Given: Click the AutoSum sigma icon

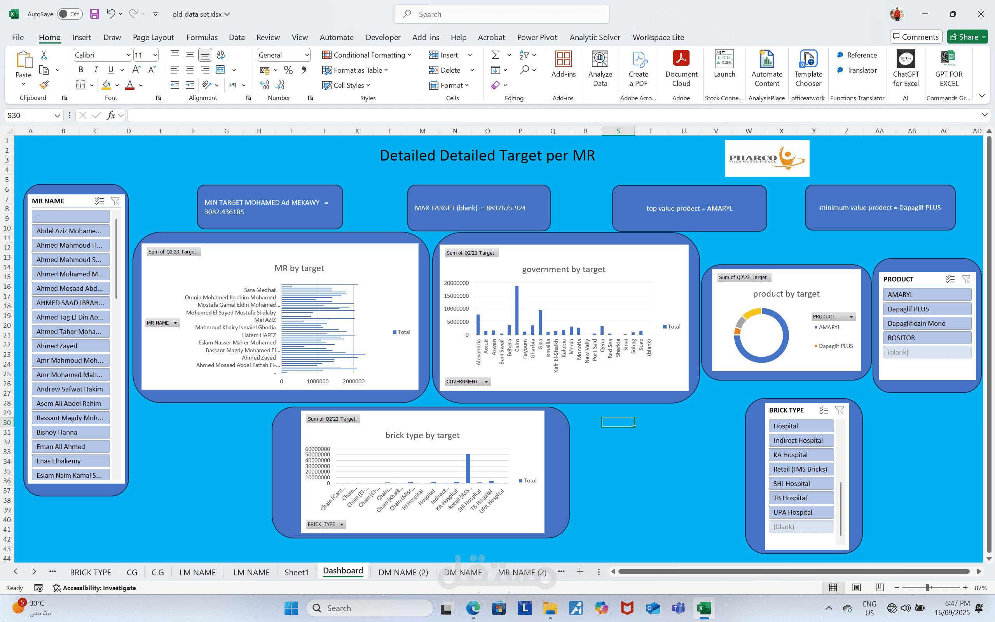Looking at the screenshot, I should pyautogui.click(x=496, y=55).
